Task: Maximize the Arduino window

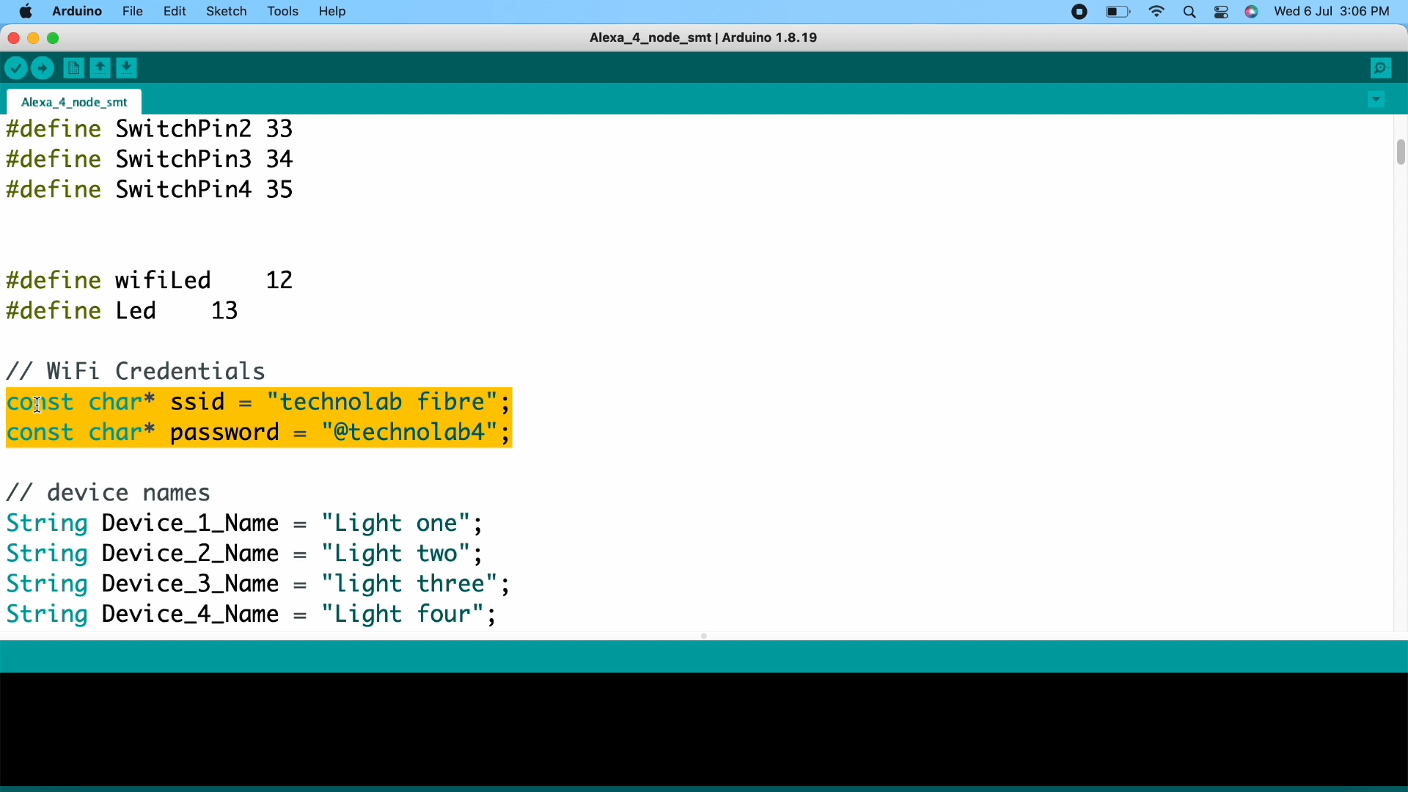Action: tap(54, 38)
